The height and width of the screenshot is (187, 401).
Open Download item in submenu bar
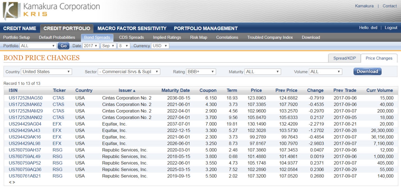[311, 37]
